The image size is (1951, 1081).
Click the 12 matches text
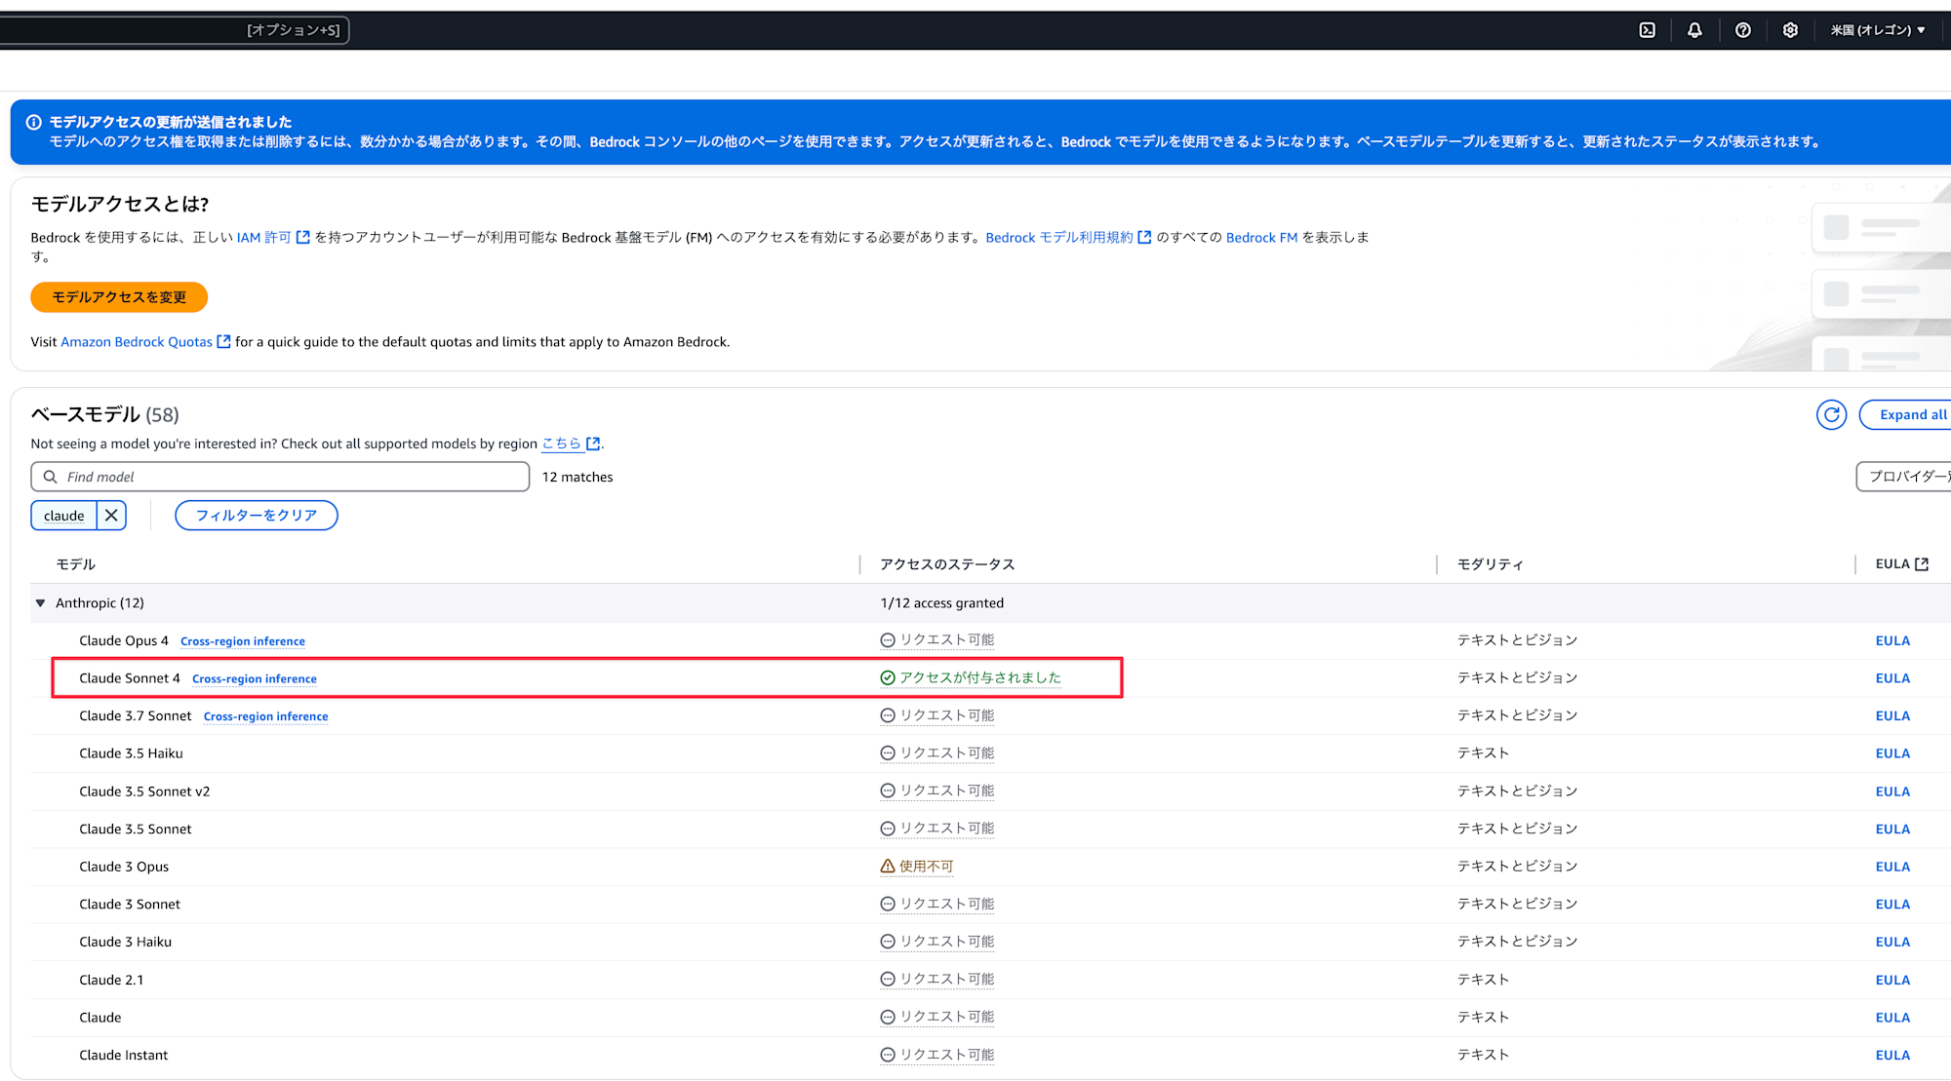577,477
